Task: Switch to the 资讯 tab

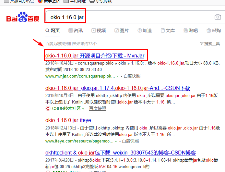Action: coord(76,31)
